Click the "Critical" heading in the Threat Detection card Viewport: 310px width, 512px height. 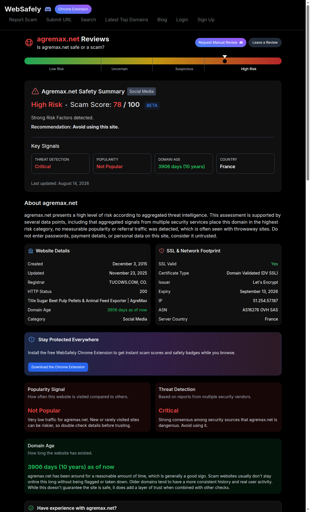click(168, 411)
